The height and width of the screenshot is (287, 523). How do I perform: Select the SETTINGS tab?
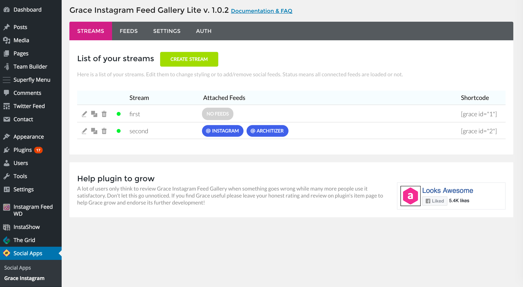pos(167,31)
